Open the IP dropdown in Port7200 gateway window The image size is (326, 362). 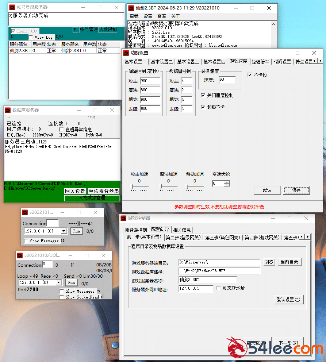click(x=58, y=282)
